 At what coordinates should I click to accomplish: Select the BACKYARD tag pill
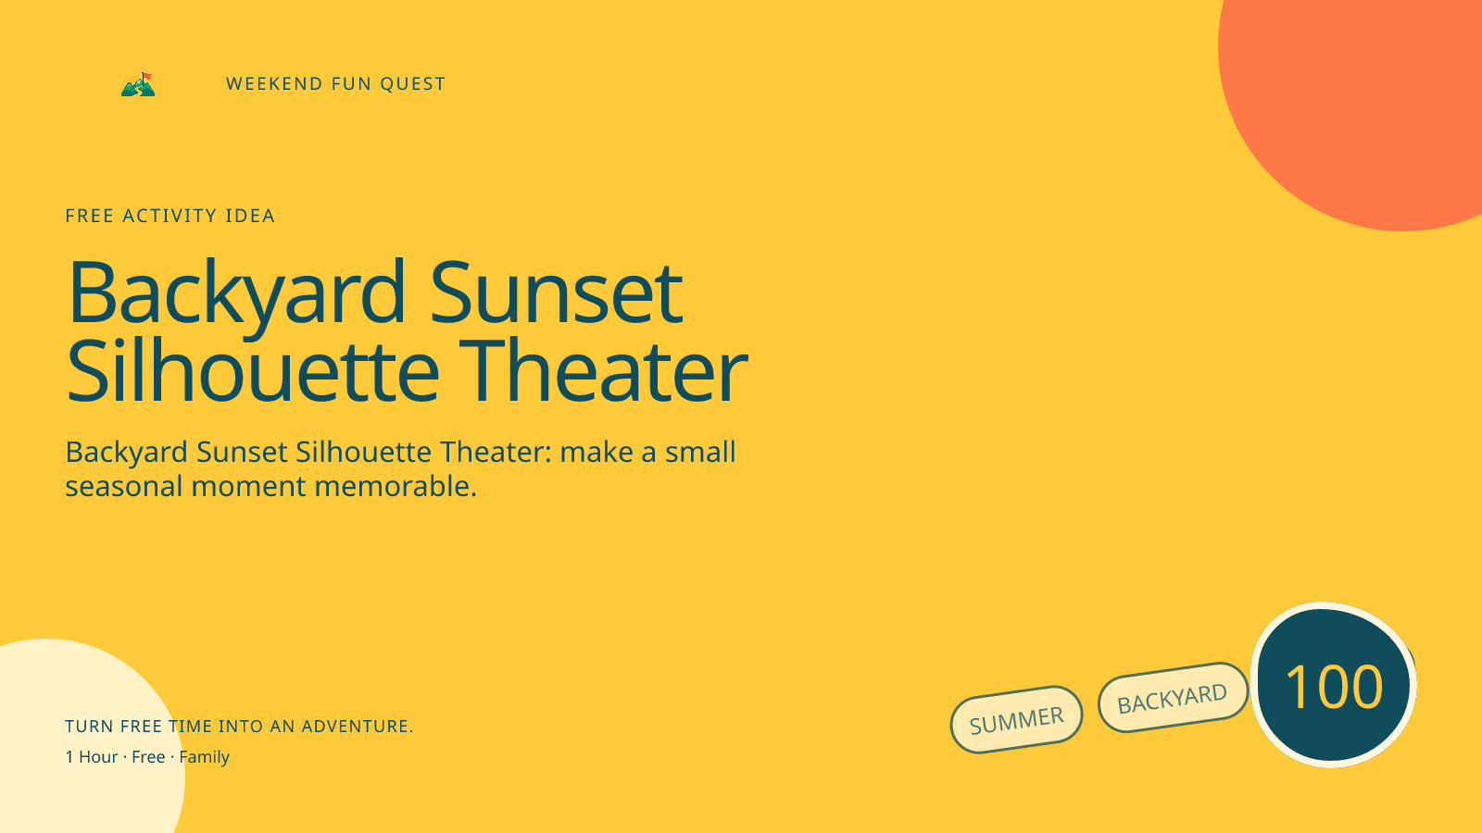tap(1173, 697)
